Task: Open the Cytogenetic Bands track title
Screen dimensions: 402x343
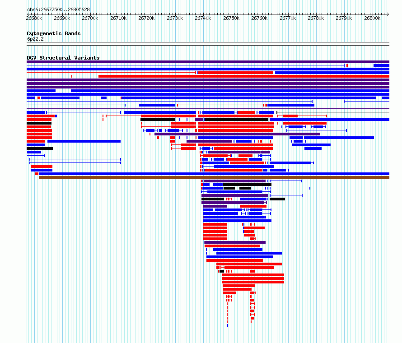Action: point(54,33)
